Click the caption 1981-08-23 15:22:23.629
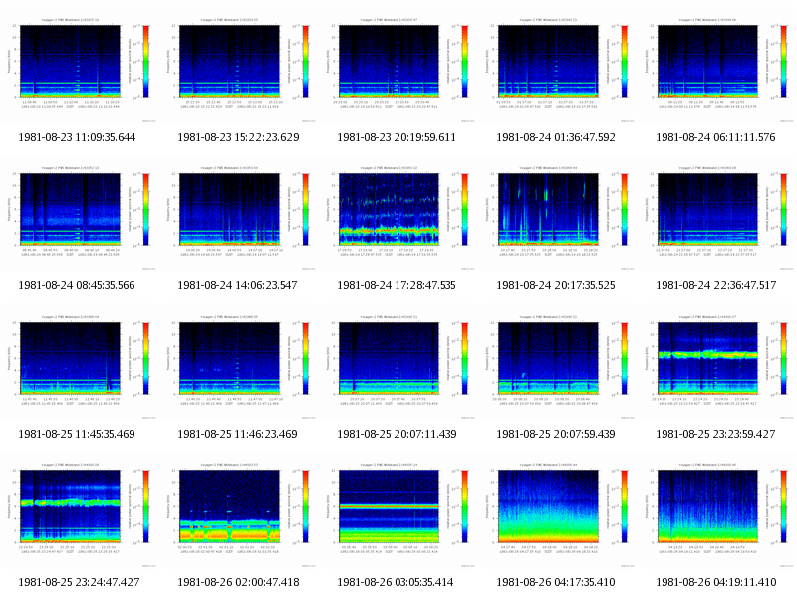 click(238, 137)
